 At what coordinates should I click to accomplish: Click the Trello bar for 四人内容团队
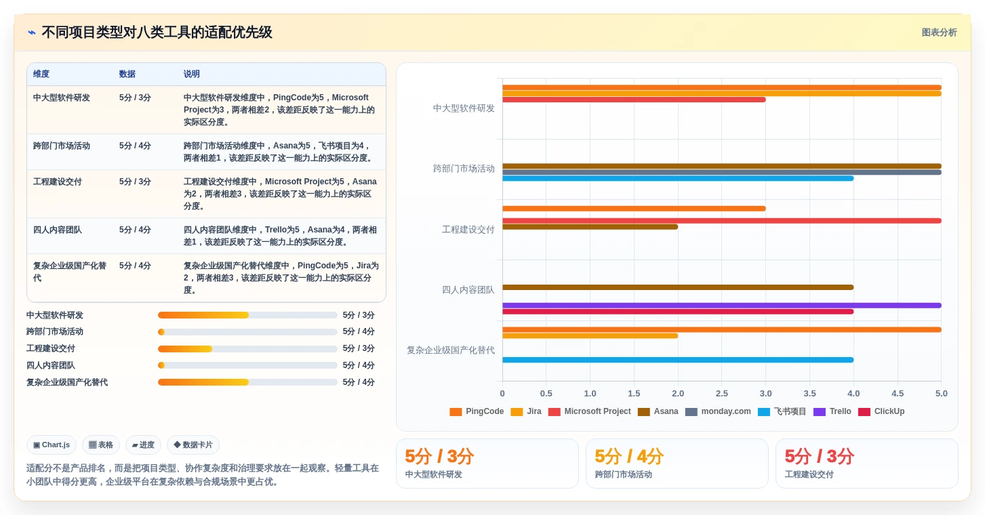722,306
